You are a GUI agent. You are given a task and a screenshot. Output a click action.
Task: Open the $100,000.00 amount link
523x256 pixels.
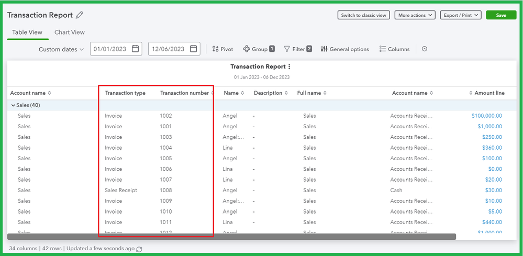pyautogui.click(x=487, y=116)
